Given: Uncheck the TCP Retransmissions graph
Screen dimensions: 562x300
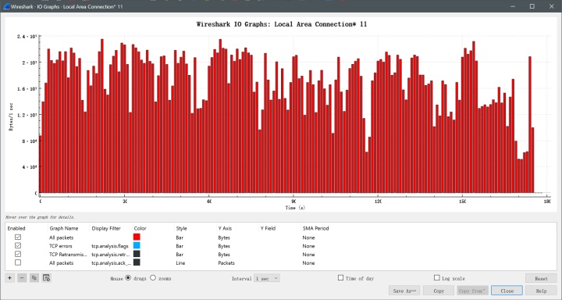Looking at the screenshot, I should pos(18,254).
